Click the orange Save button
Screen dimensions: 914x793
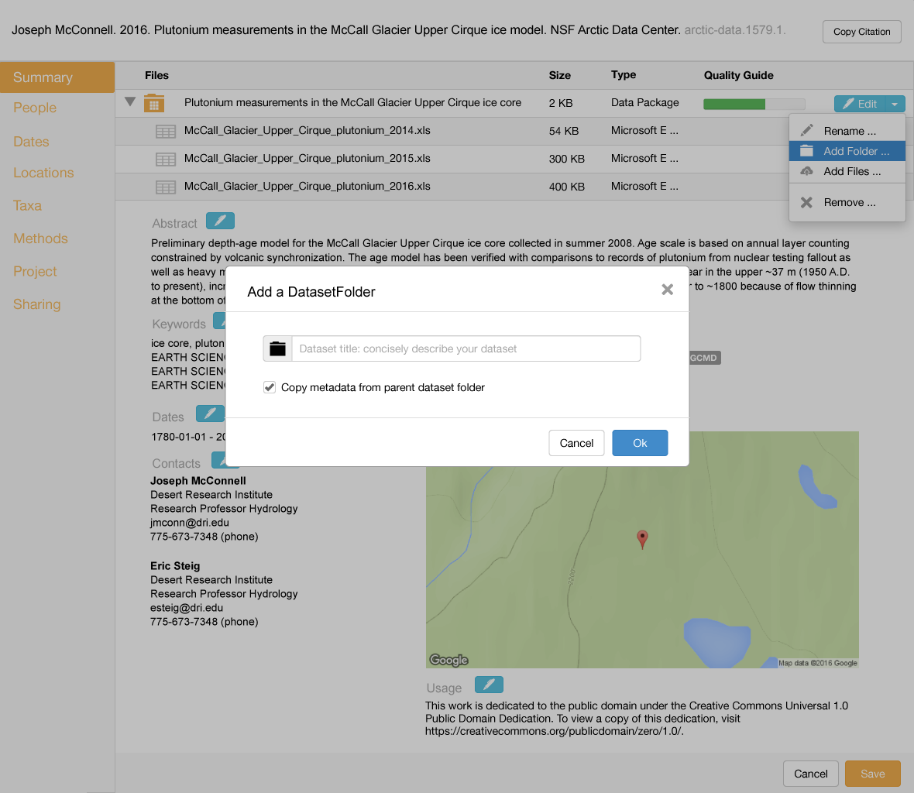tap(872, 774)
